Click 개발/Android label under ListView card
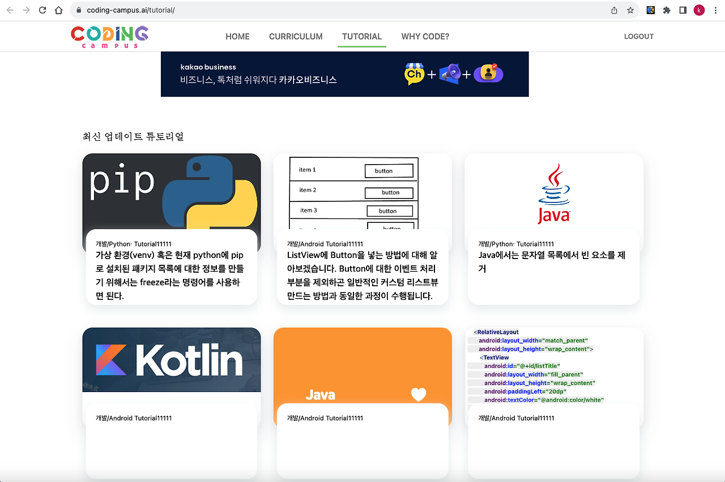 tap(325, 244)
